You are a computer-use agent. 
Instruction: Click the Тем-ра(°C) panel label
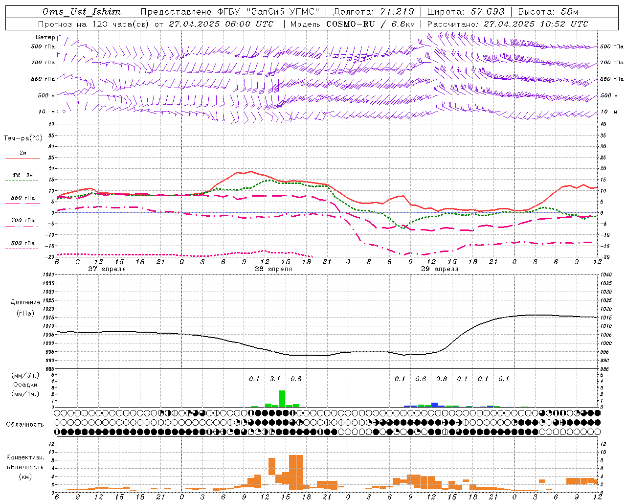coord(23,138)
